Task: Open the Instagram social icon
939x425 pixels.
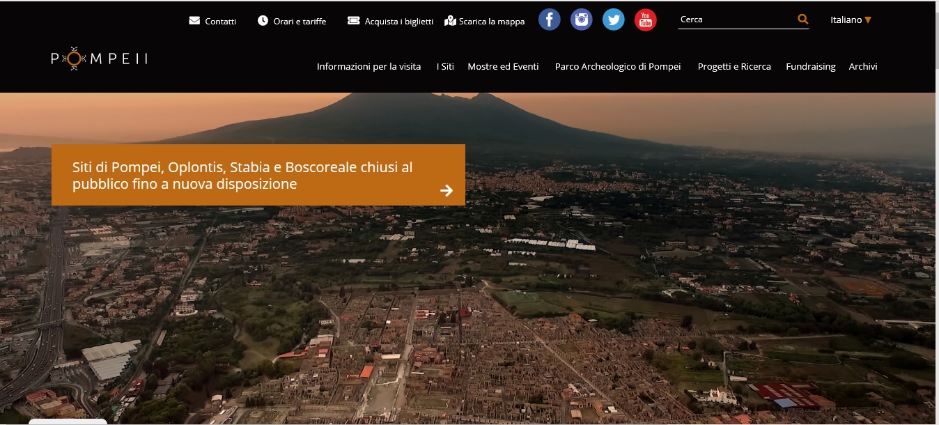Action: [x=581, y=20]
